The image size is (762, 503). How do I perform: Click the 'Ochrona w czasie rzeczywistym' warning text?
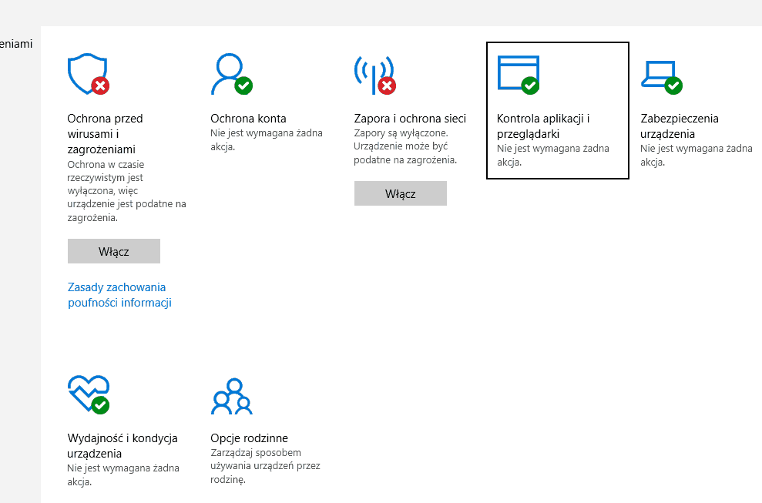tap(126, 191)
